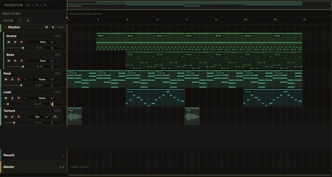Click the Texture pan control
The height and width of the screenshot is (177, 332).
click(52, 123)
